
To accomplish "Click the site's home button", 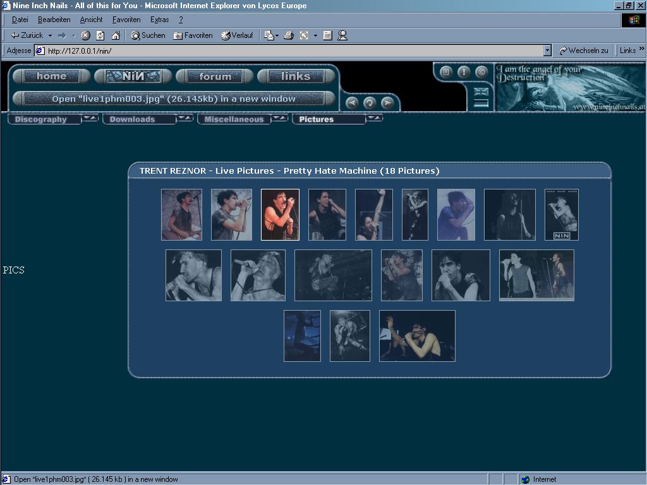I will [x=52, y=76].
